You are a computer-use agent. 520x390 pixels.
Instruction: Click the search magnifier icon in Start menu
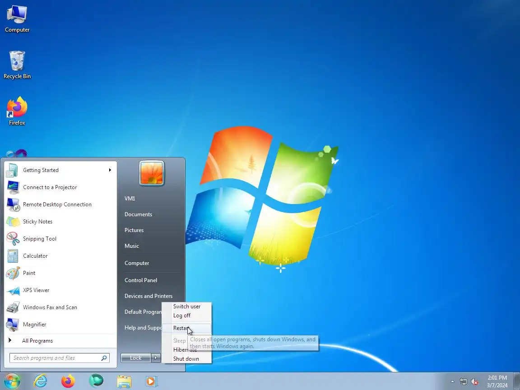[104, 358]
